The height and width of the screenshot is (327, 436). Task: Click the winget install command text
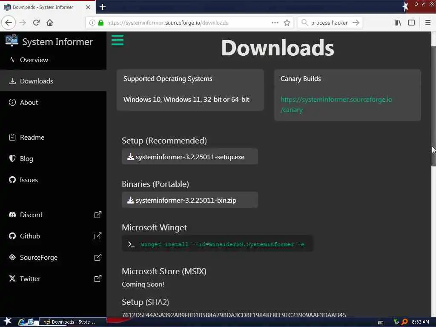coord(222,244)
